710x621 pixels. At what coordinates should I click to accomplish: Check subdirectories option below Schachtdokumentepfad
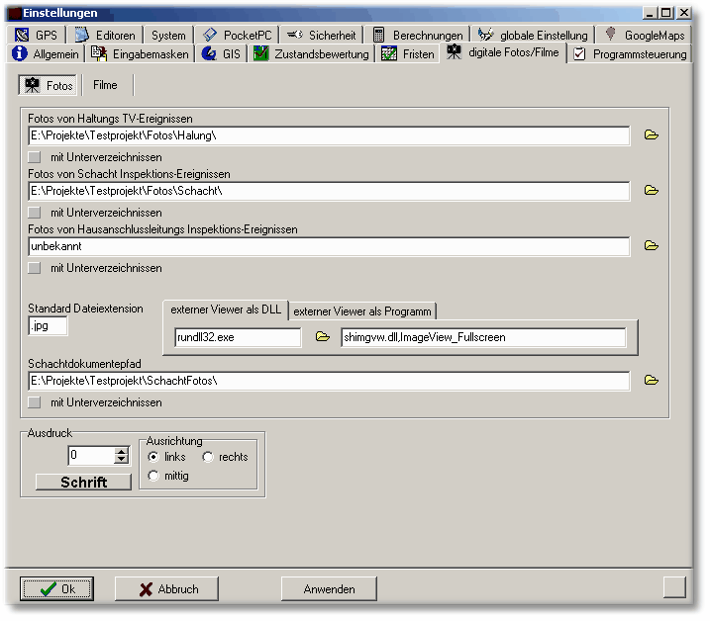point(35,402)
